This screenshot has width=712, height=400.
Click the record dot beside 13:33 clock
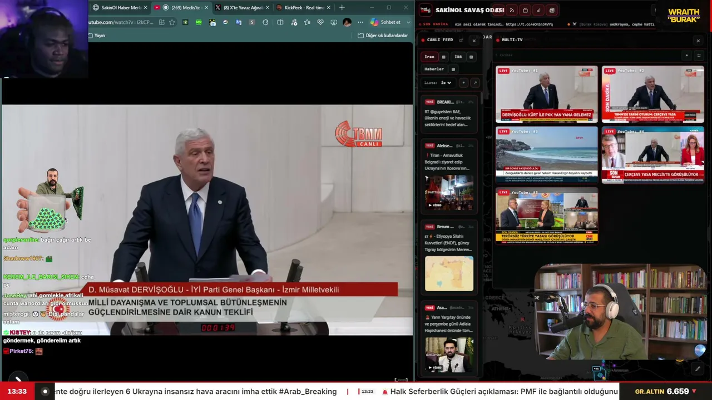point(45,392)
